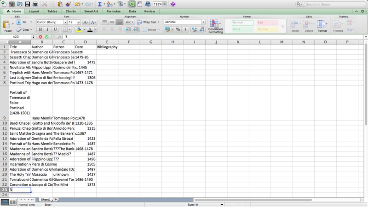Click the Filter funnel icon
Image resolution: width=368 pixels, height=207 pixels.
pyautogui.click(x=120, y=4)
